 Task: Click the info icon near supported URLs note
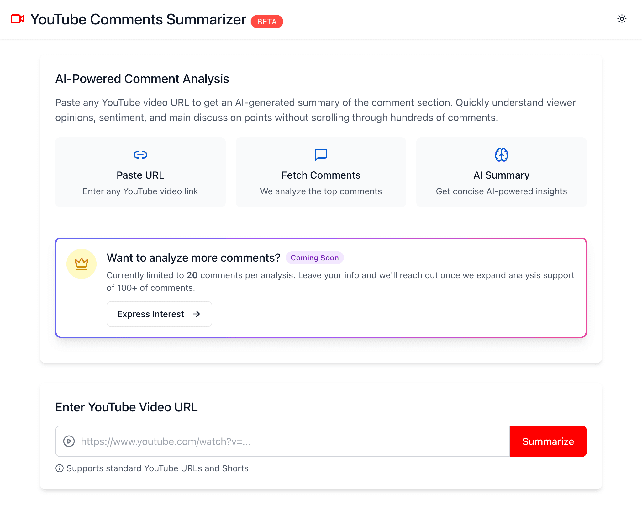[59, 468]
